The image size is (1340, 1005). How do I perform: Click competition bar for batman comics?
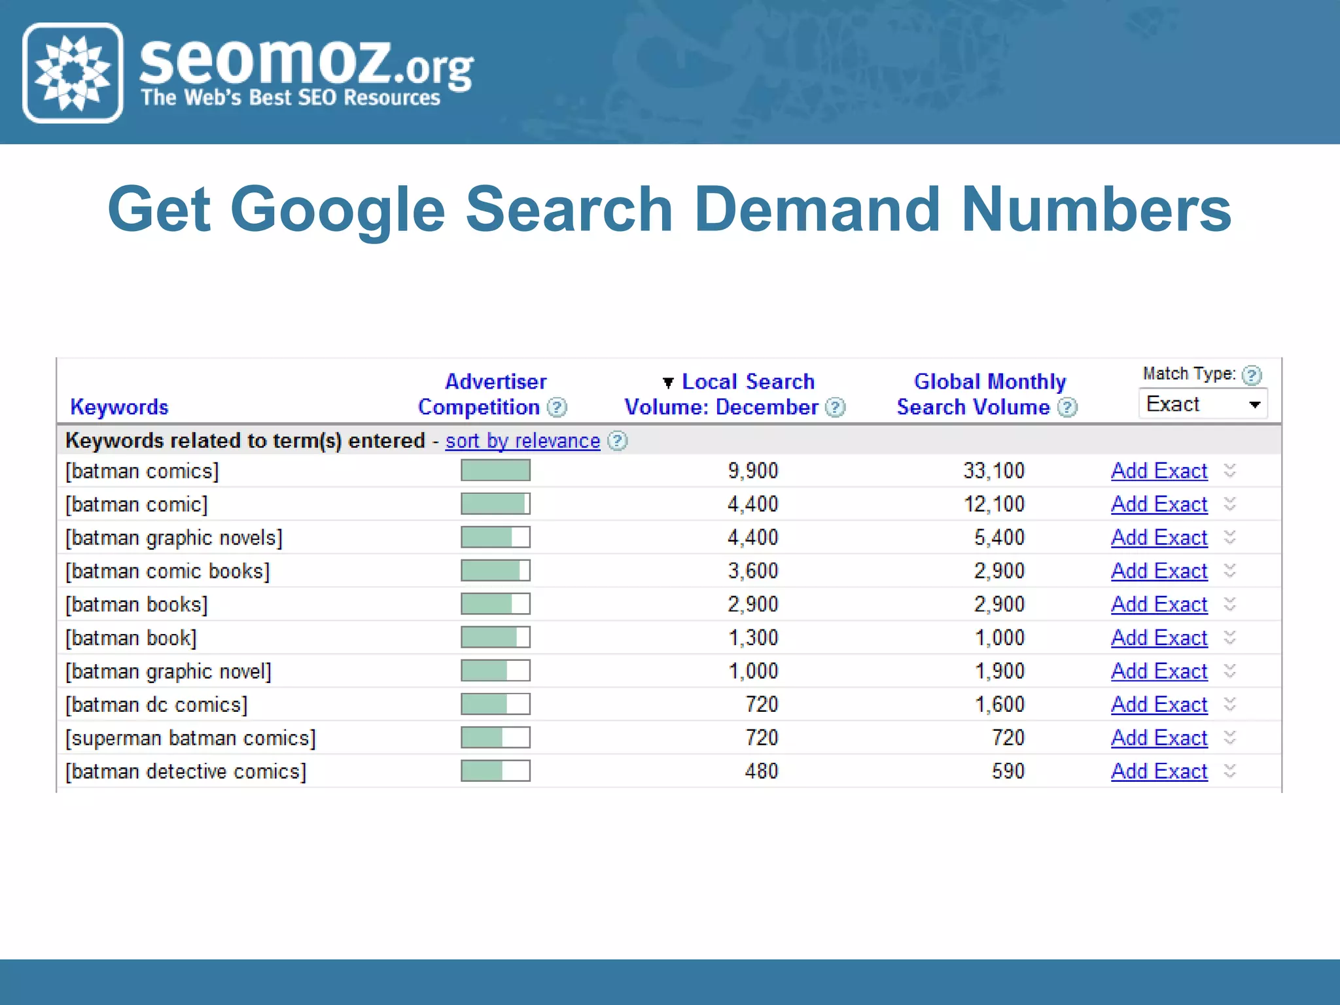(495, 470)
